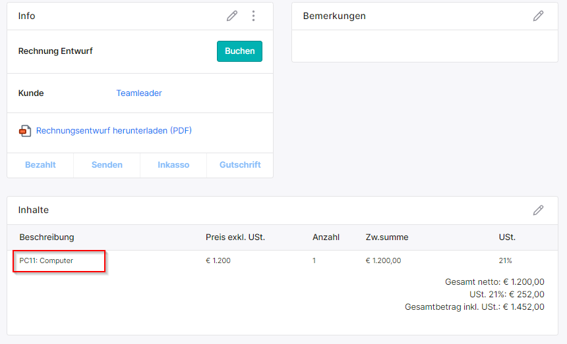
Task: Edit Inhalte with the pencil icon
Action: pos(538,210)
